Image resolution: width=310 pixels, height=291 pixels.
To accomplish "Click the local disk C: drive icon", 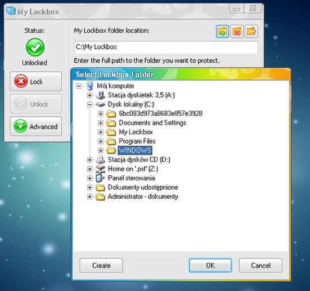I will pos(100,104).
